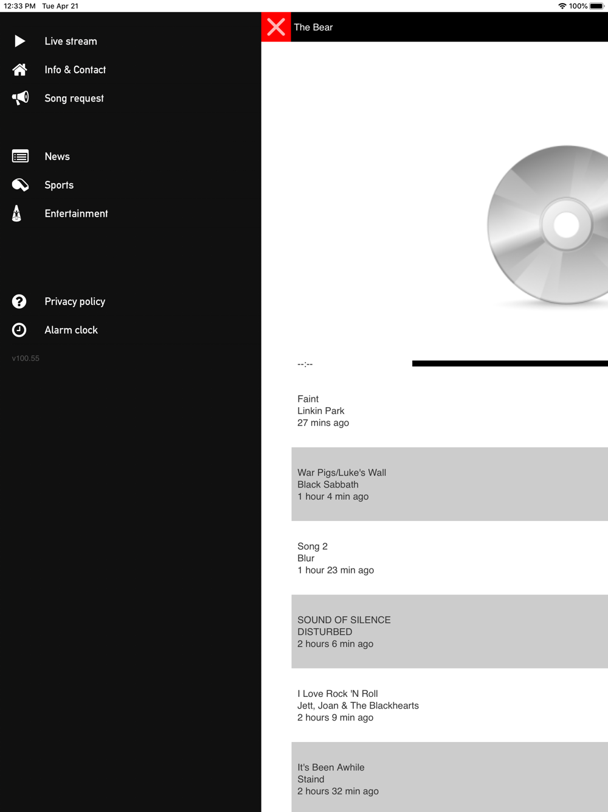Click the whistle icon beside Sports

pos(20,185)
